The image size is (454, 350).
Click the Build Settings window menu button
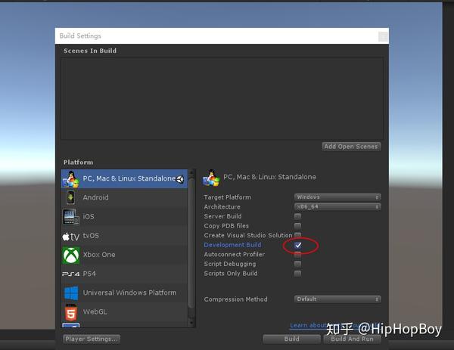(x=383, y=37)
